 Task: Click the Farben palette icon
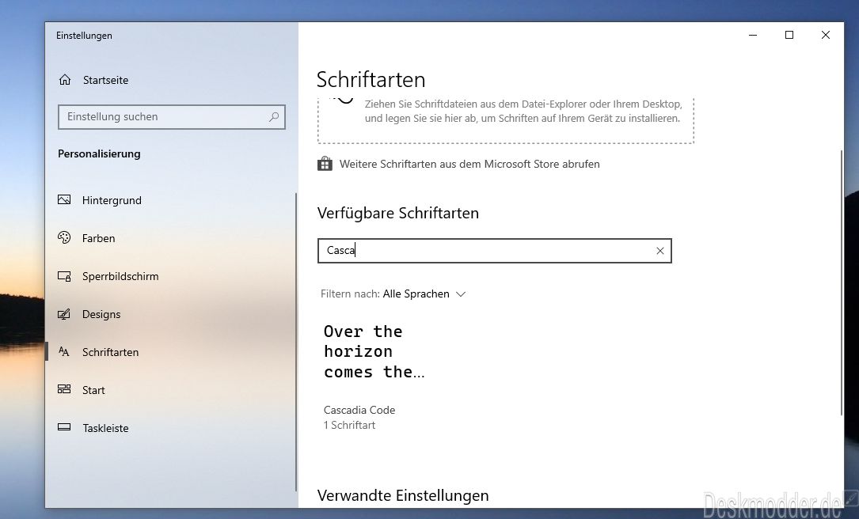[64, 237]
